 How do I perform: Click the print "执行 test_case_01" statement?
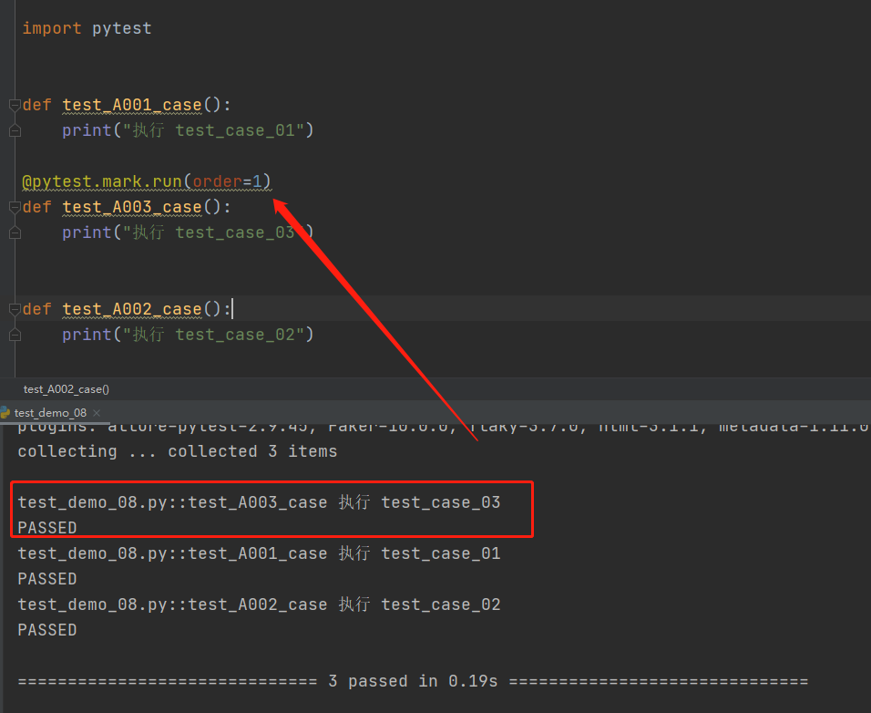click(188, 130)
